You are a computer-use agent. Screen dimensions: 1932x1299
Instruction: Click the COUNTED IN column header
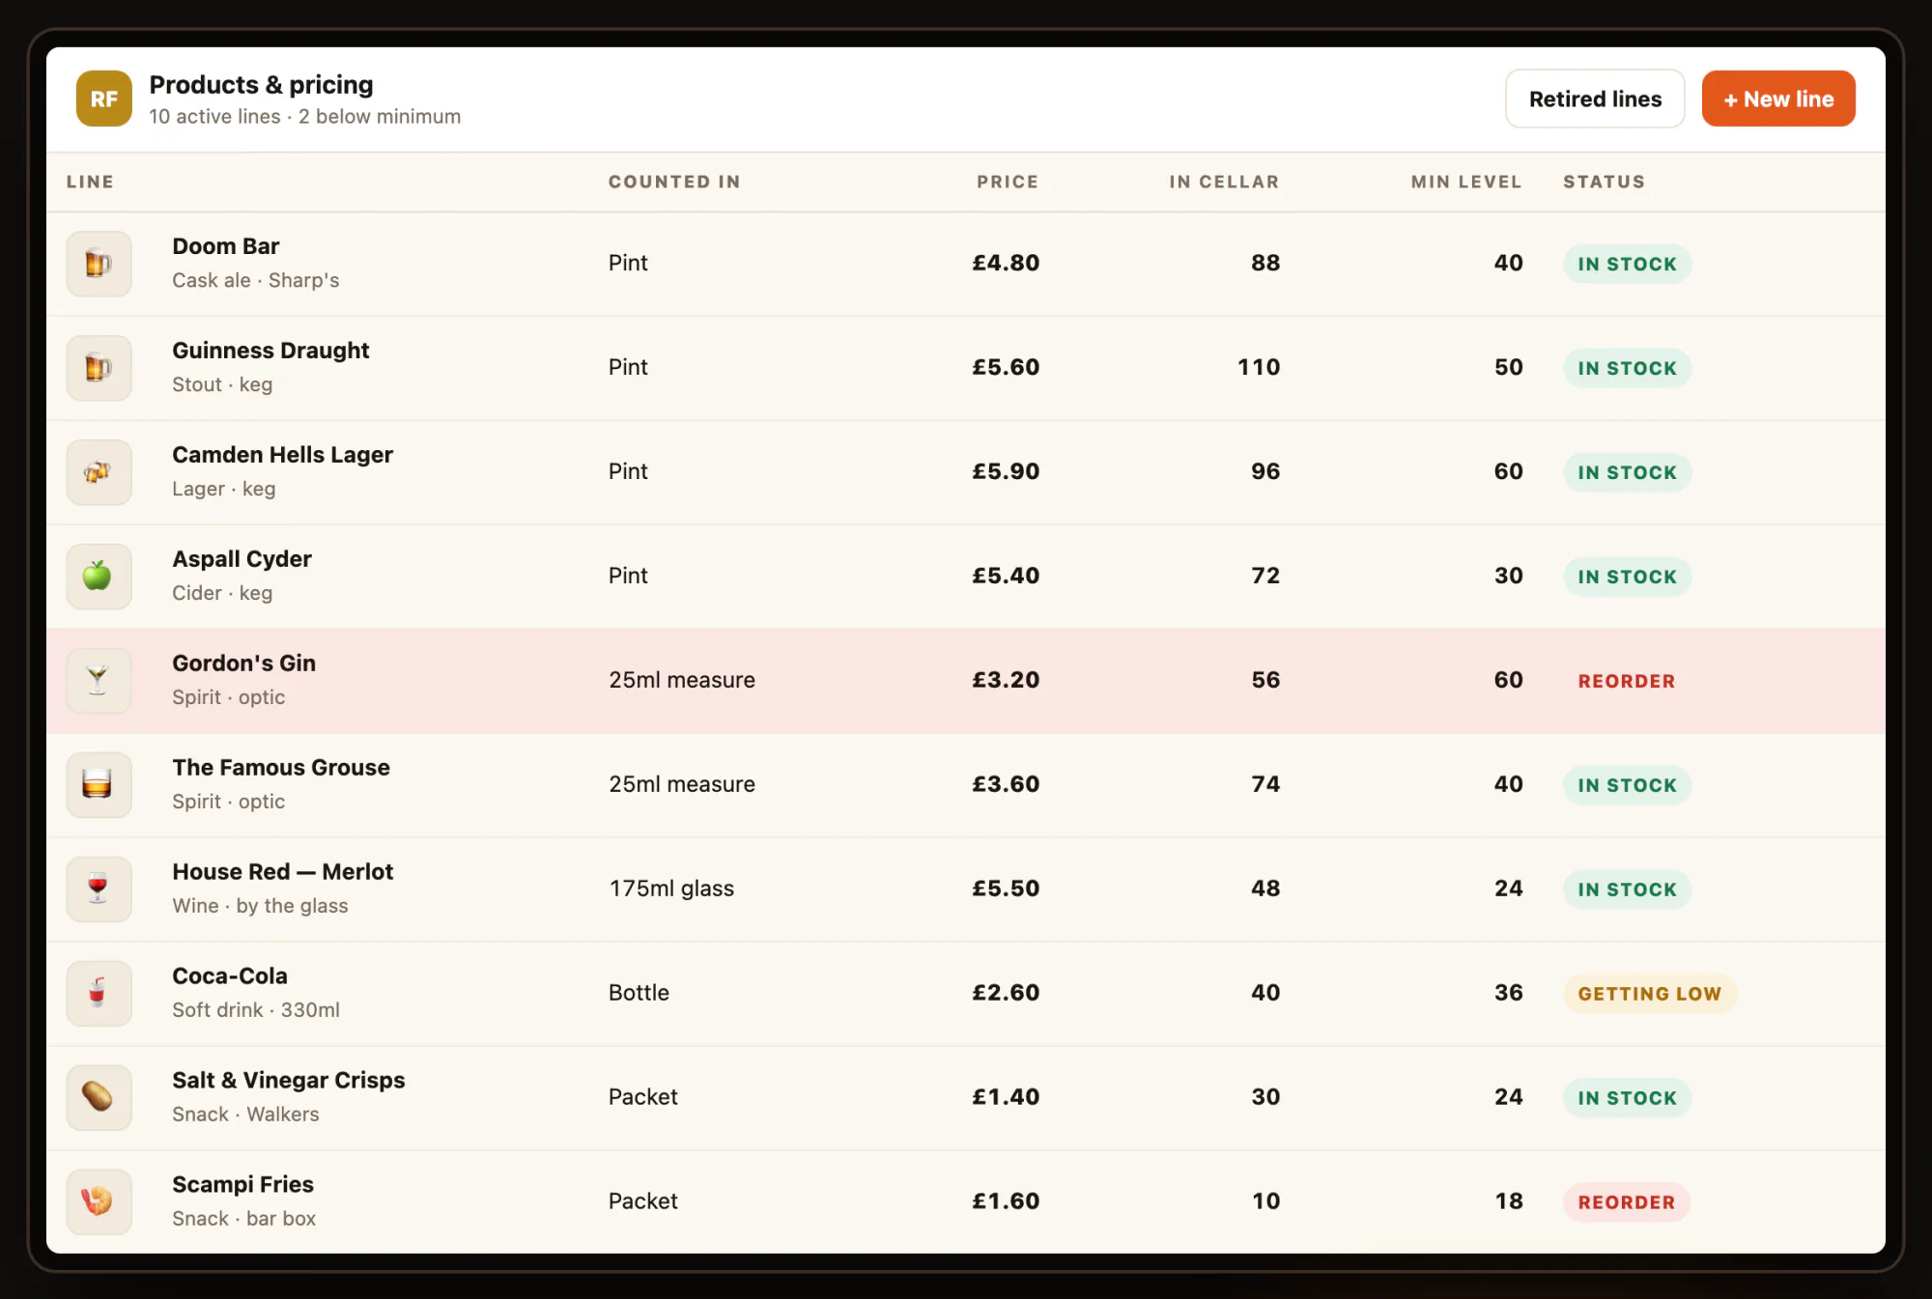[674, 182]
